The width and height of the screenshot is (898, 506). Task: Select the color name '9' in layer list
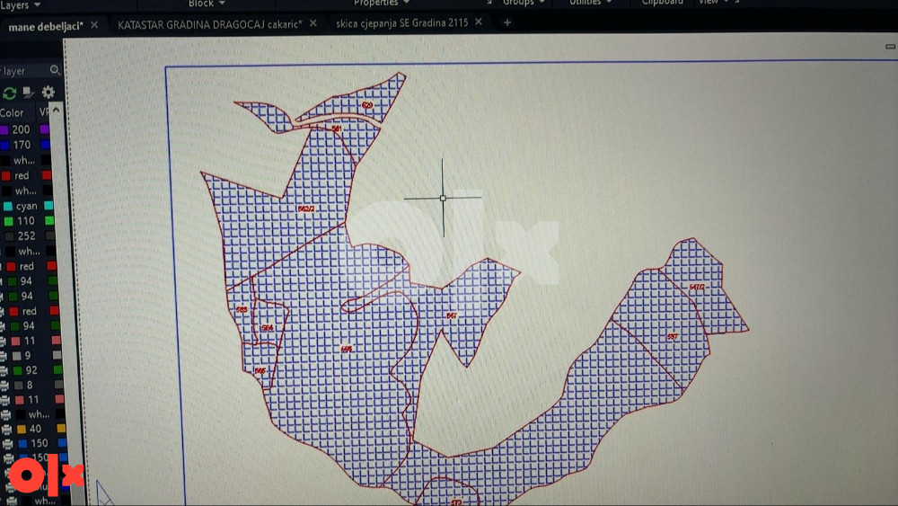point(28,355)
